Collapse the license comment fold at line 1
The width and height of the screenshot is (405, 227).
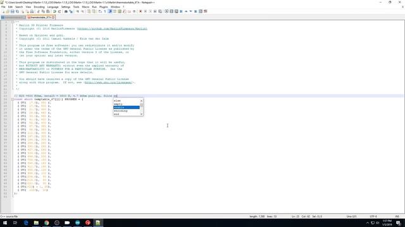(x=13, y=22)
